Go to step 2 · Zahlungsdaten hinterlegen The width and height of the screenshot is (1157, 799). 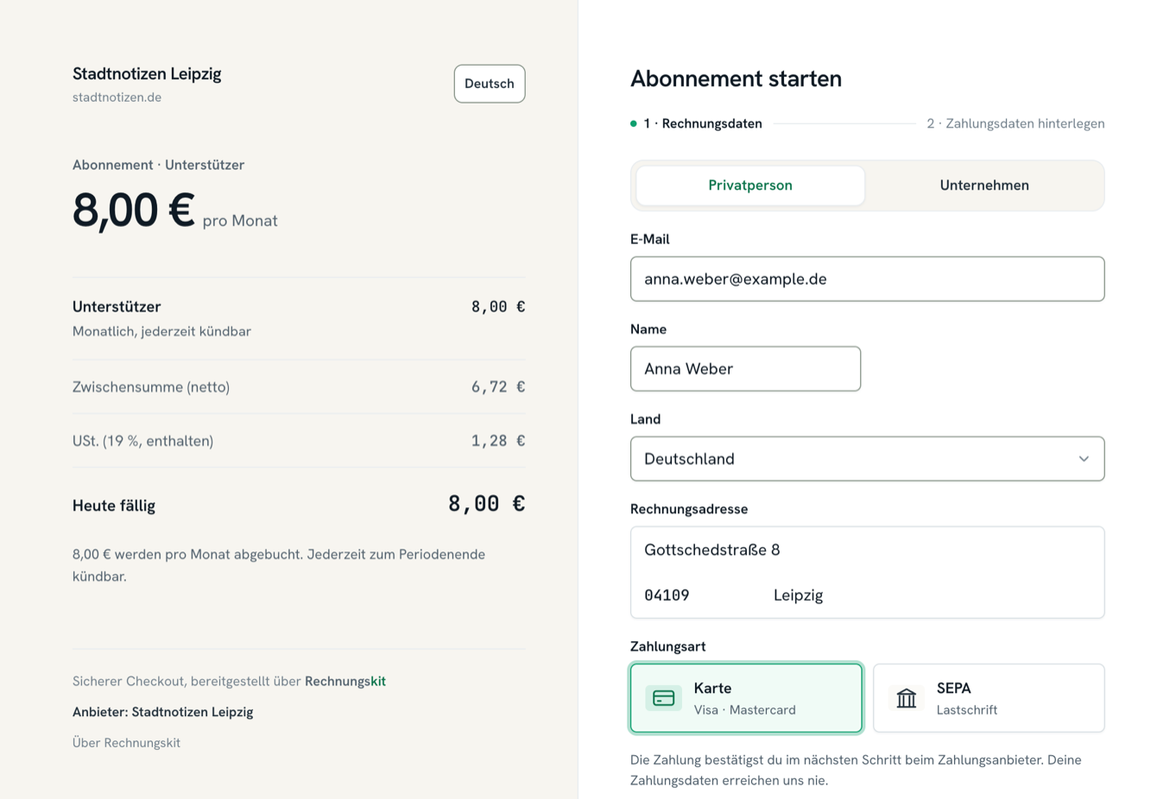tap(1015, 123)
